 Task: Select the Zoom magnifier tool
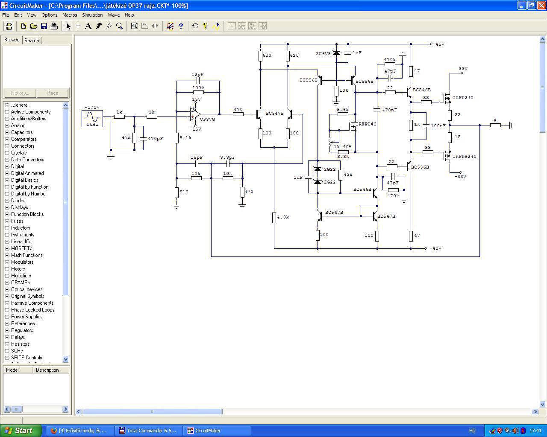point(119,26)
